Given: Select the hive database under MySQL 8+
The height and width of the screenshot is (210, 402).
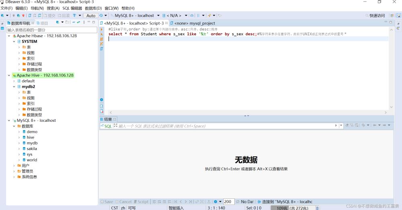Looking at the screenshot, I should click(31, 137).
